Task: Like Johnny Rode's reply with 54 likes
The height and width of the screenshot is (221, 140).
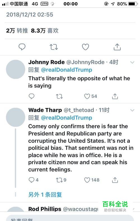Action: click(x=90, y=97)
